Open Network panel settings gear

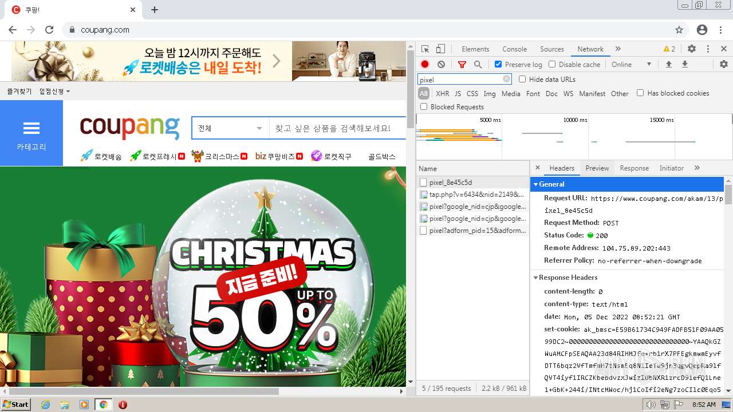coord(724,65)
